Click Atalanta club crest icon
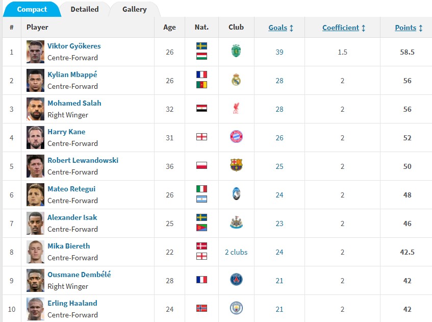 (x=236, y=194)
